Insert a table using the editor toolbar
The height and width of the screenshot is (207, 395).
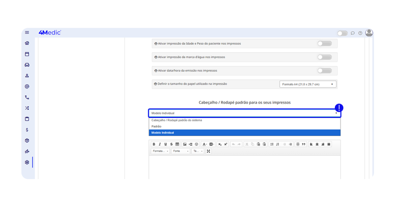pyautogui.click(x=177, y=144)
